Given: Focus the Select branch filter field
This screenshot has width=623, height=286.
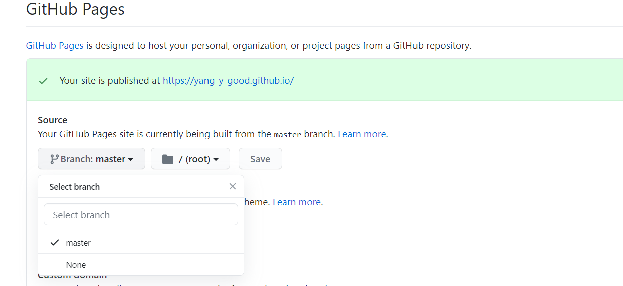Looking at the screenshot, I should (x=141, y=214).
